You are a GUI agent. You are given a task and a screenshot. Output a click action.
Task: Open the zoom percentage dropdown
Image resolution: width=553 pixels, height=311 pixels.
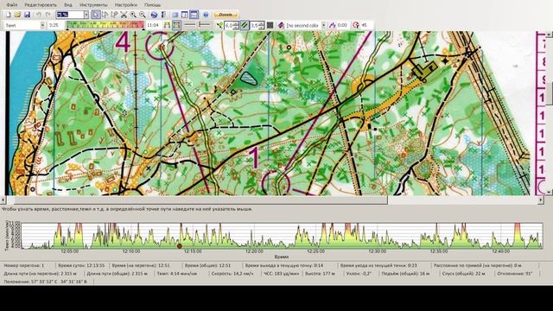[x=86, y=15]
